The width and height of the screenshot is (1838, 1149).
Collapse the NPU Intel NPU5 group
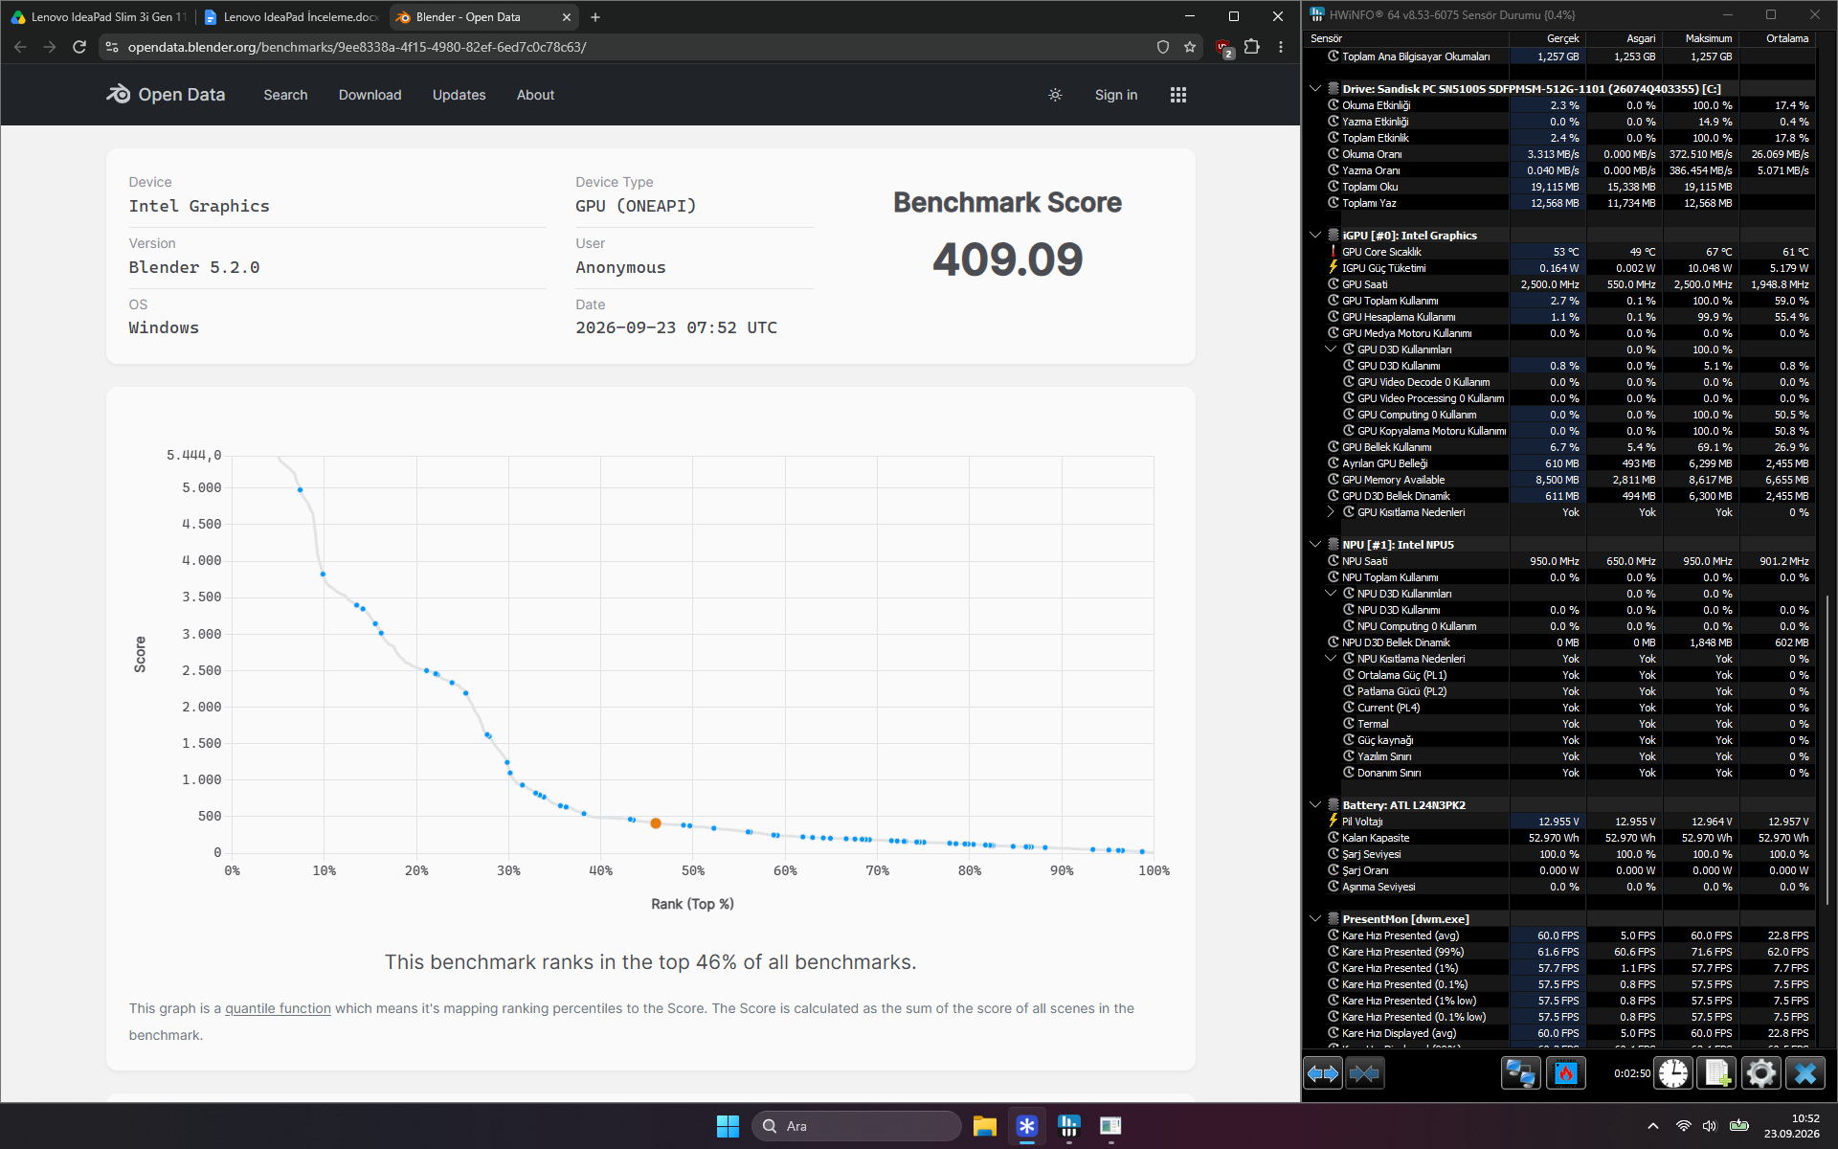pyautogui.click(x=1315, y=545)
